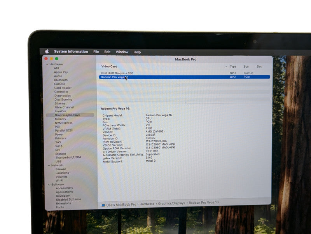Image resolution: width=311 pixels, height=234 pixels.
Task: Select Power in the sidebar
Action: 59,134
